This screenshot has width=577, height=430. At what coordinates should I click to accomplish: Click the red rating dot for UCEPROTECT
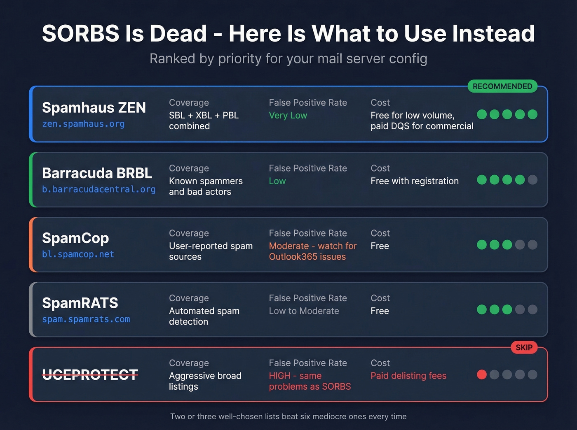[x=481, y=374]
